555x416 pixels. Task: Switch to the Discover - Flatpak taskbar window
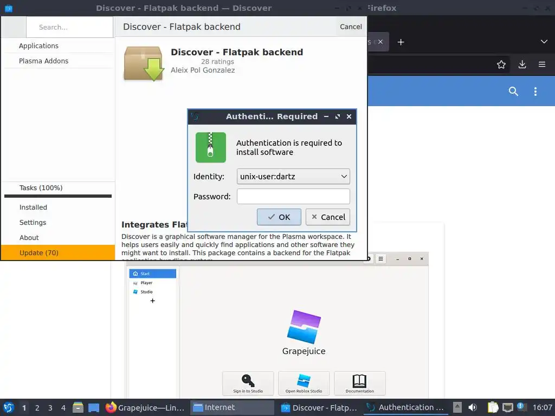(319, 407)
